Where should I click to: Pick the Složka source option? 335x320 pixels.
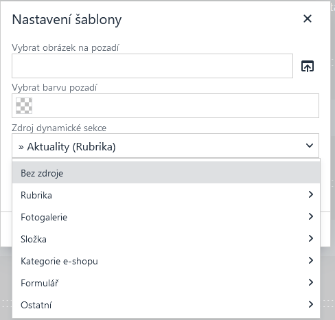point(166,239)
